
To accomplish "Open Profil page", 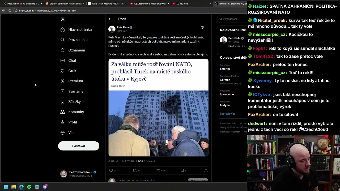I will [69, 122].
